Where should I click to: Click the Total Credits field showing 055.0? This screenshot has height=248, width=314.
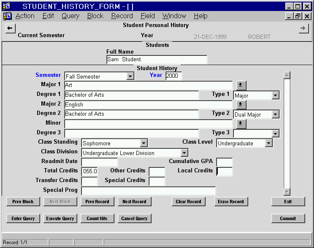tap(89, 172)
